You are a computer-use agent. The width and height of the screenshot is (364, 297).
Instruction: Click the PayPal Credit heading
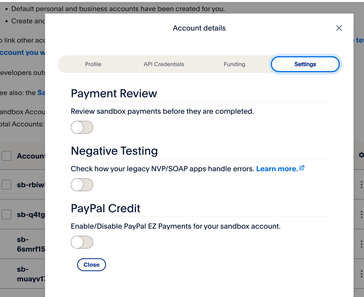[x=106, y=208]
